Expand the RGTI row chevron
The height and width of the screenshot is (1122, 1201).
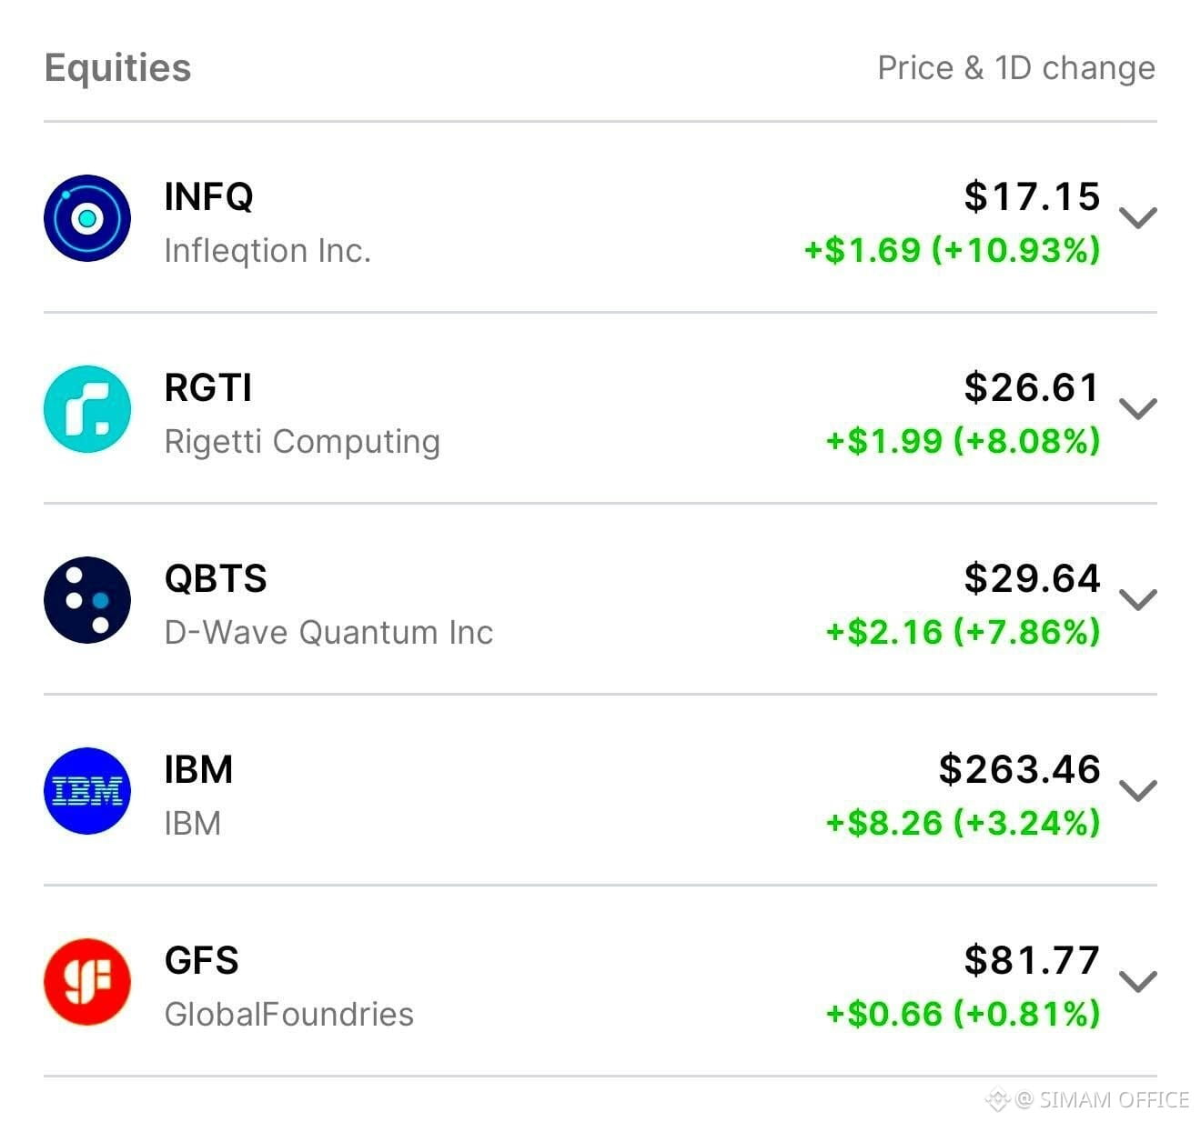point(1138,409)
